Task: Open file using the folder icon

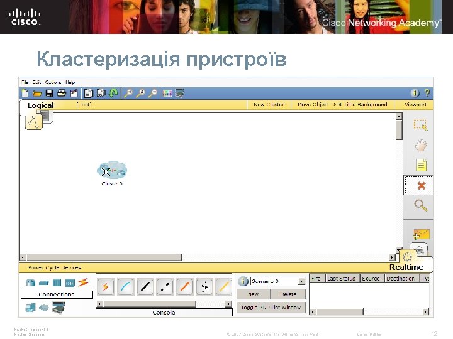Action: click(x=37, y=94)
